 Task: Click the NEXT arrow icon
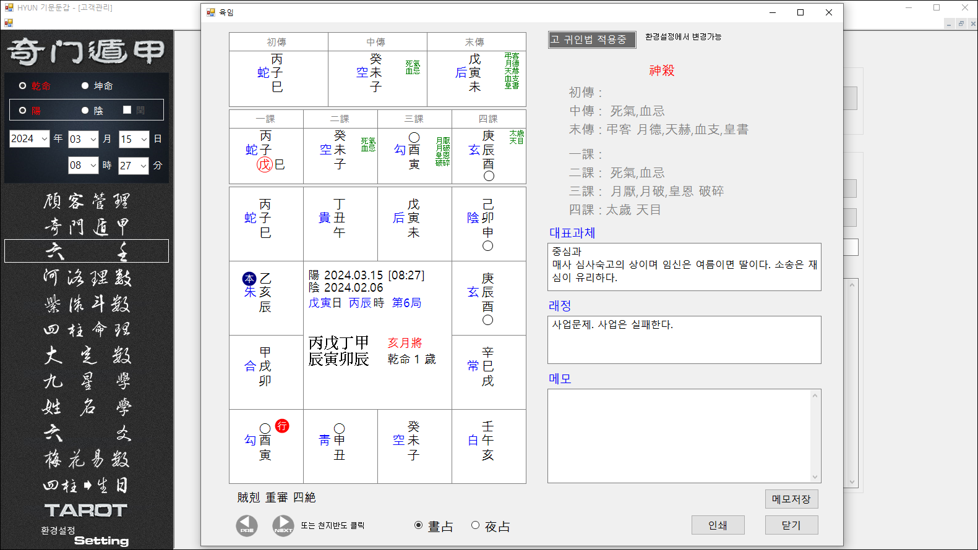(283, 525)
